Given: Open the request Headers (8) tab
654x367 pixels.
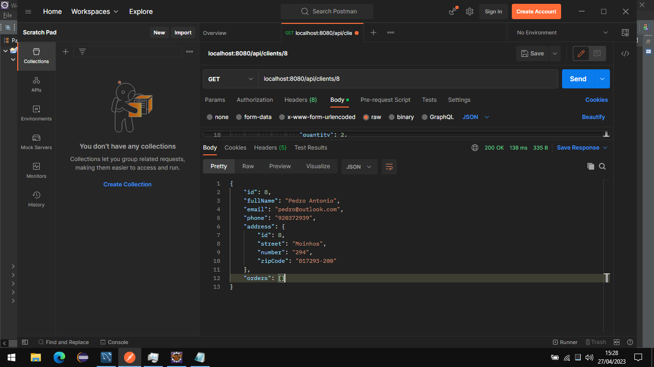Looking at the screenshot, I should (x=301, y=100).
